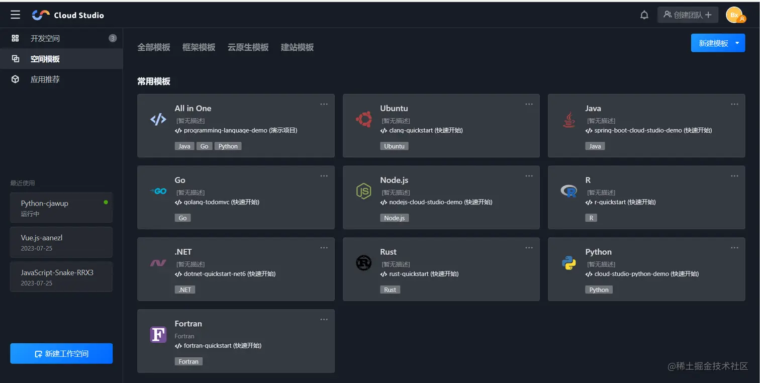The image size is (760, 383).
Task: Switch to 框架模板 tab
Action: [x=199, y=47]
